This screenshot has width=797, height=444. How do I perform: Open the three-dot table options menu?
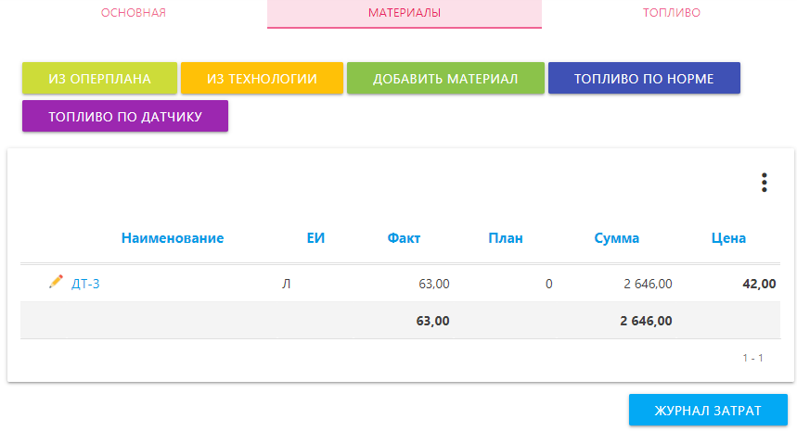[764, 183]
